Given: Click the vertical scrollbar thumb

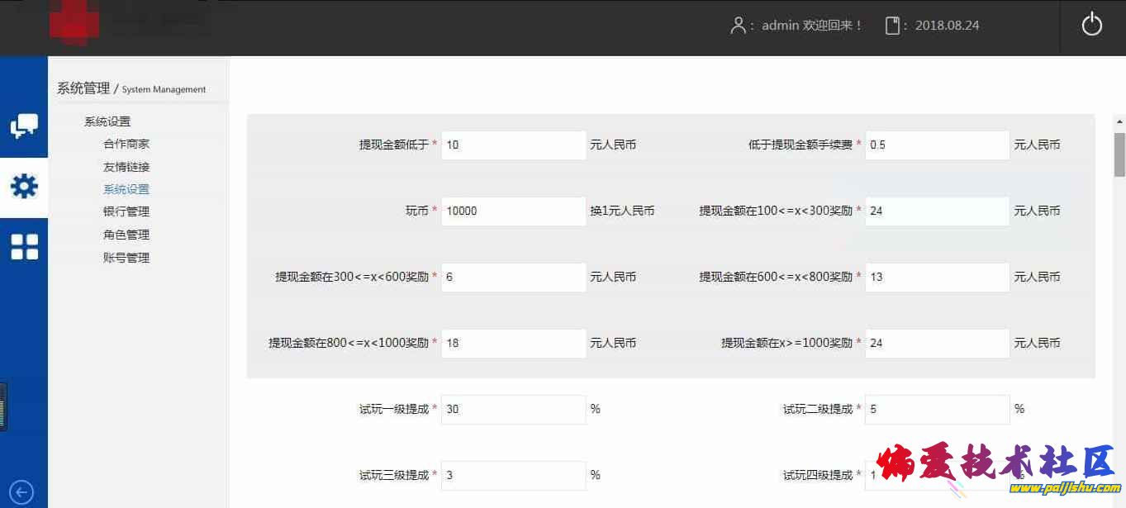Looking at the screenshot, I should point(1119,154).
